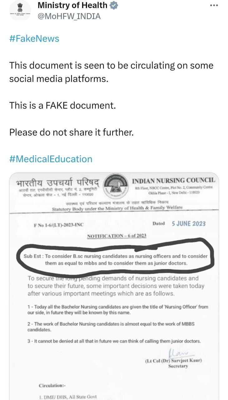Screen dimensions: 228x400
Task: Click the file number 'F No 1-6/(LT)-2023-INC'
Action: (59, 225)
